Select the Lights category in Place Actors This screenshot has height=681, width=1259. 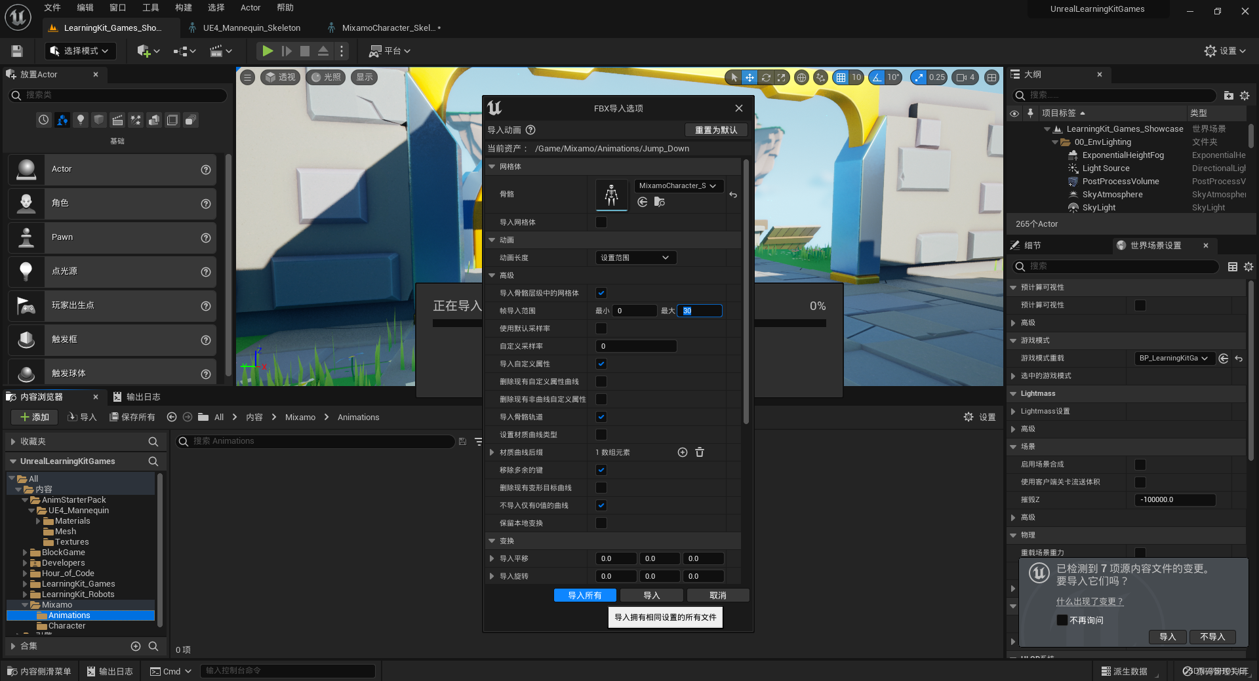pyautogui.click(x=81, y=120)
